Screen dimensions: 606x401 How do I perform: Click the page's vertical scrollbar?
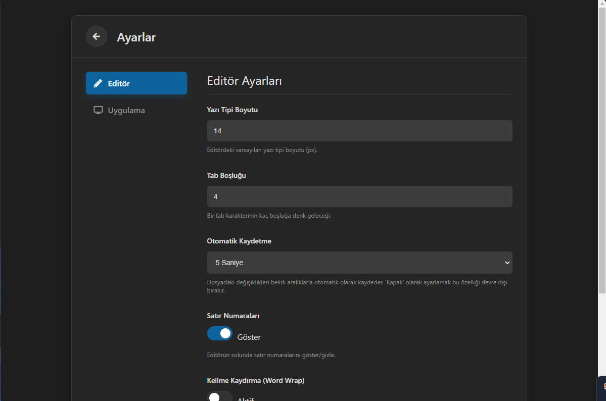[602, 152]
